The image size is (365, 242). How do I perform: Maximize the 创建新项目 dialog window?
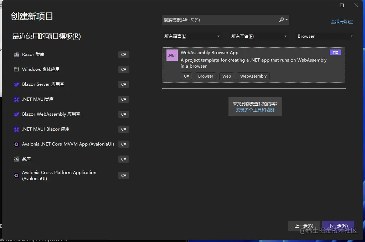(x=342, y=5)
